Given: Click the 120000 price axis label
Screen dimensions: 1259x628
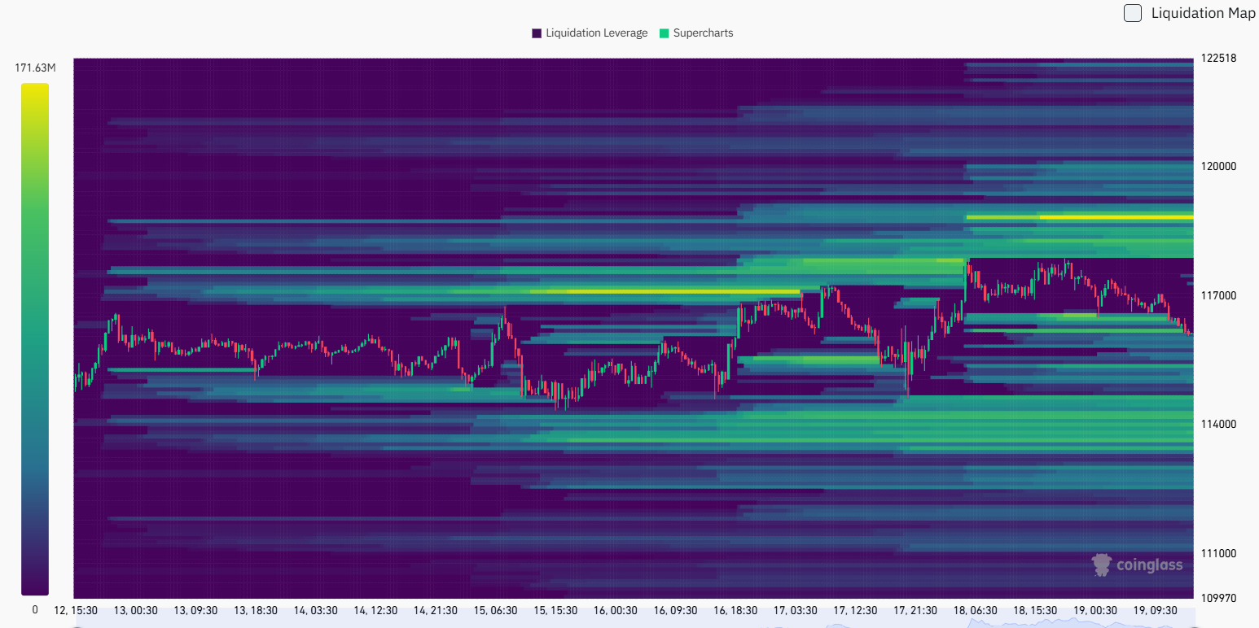Looking at the screenshot, I should coord(1218,166).
